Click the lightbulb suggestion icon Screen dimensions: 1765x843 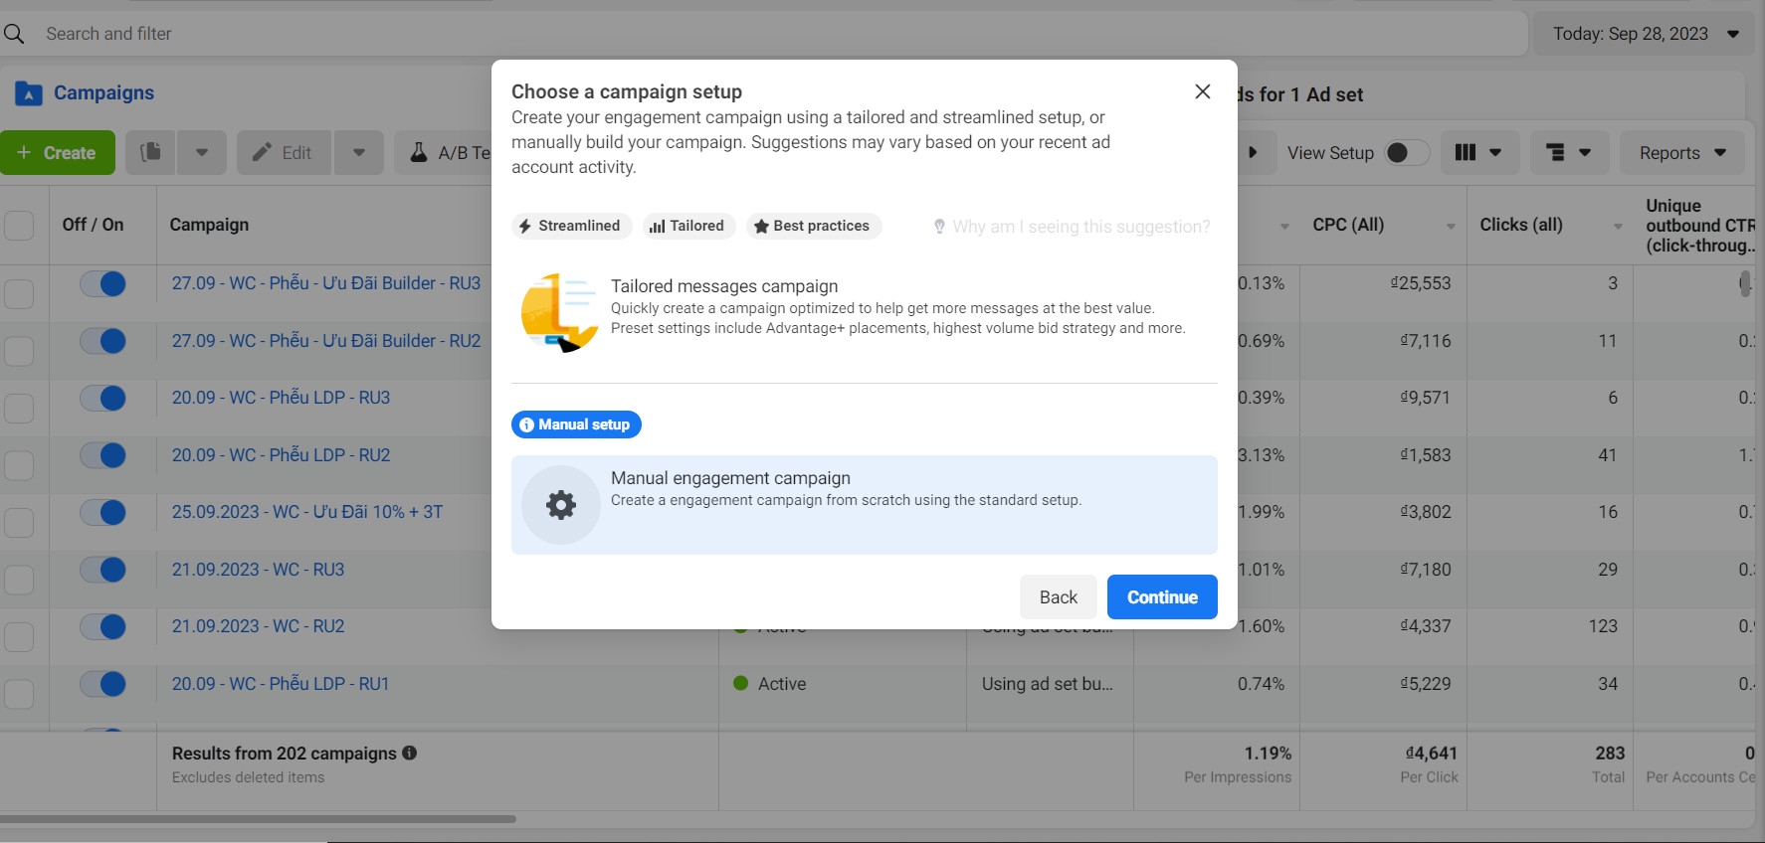pos(939,227)
